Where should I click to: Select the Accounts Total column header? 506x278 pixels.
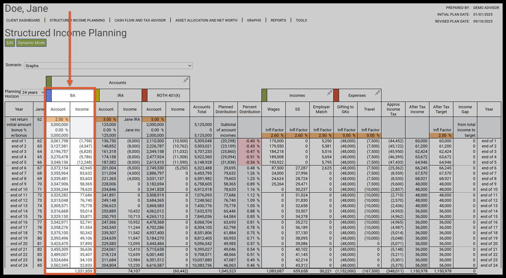202,109
